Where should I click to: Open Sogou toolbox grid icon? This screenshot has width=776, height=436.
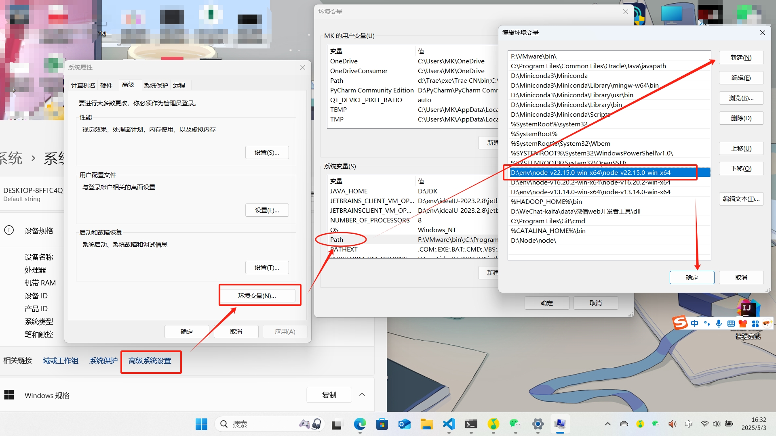click(755, 323)
